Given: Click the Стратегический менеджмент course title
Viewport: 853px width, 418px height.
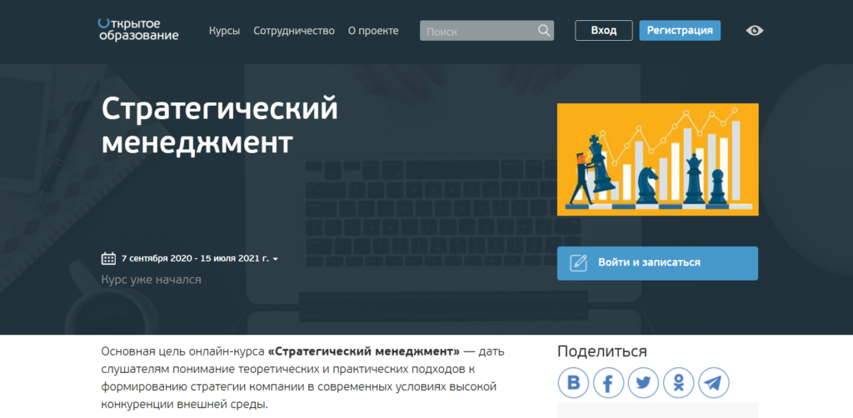Looking at the screenshot, I should (x=220, y=125).
